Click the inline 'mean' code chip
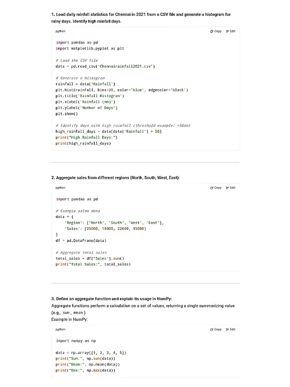The image size is (290, 387). coord(78,313)
